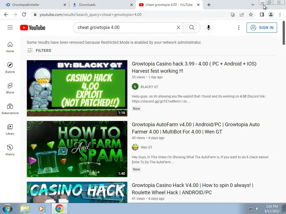This screenshot has height=214, width=286.
Task: Click the install/download page icon in address bar
Action: coord(233,14)
